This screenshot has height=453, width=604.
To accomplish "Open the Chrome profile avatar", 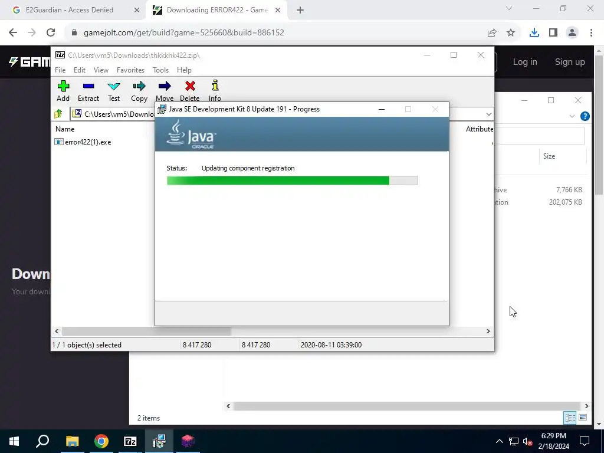I will pyautogui.click(x=572, y=33).
